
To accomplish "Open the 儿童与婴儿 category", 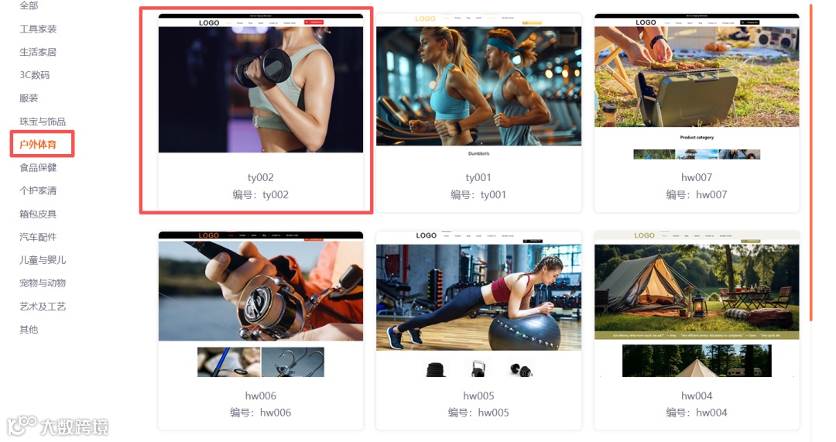I will tap(43, 260).
